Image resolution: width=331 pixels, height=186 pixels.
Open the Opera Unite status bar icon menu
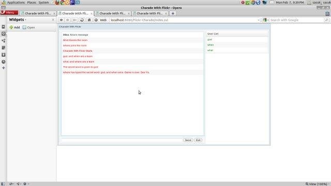point(19,184)
